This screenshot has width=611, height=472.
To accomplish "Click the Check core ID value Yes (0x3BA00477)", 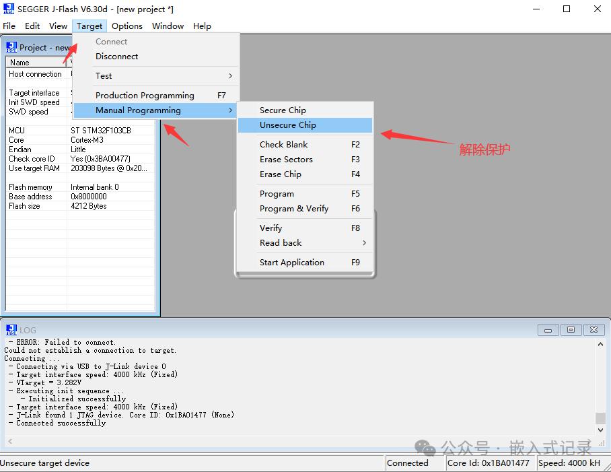I will pyautogui.click(x=100, y=159).
